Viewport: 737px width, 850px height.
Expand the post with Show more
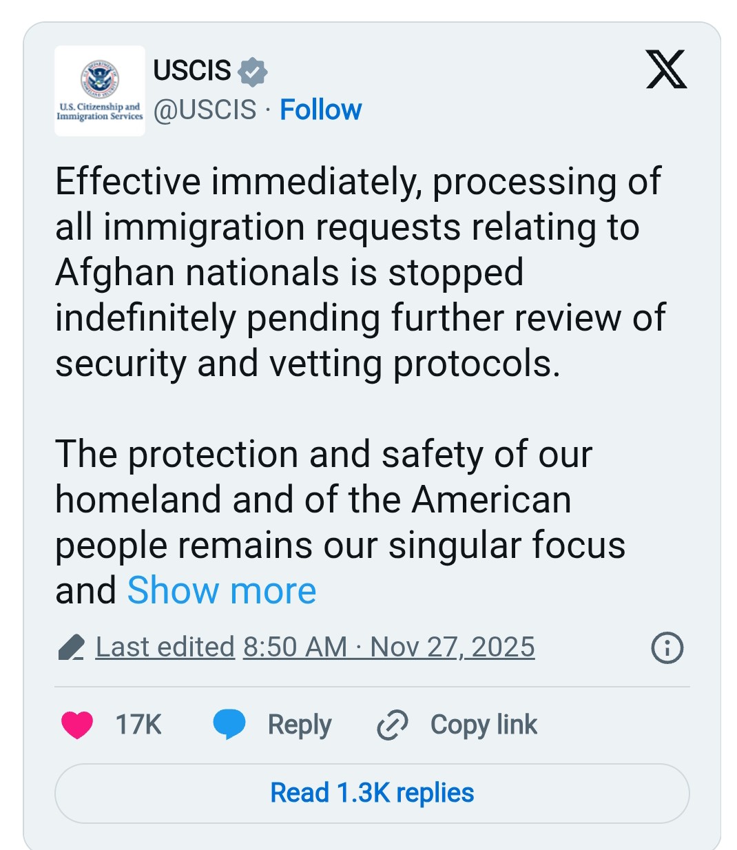tap(221, 590)
